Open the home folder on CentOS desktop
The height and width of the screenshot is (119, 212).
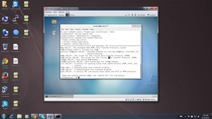[x=54, y=22]
